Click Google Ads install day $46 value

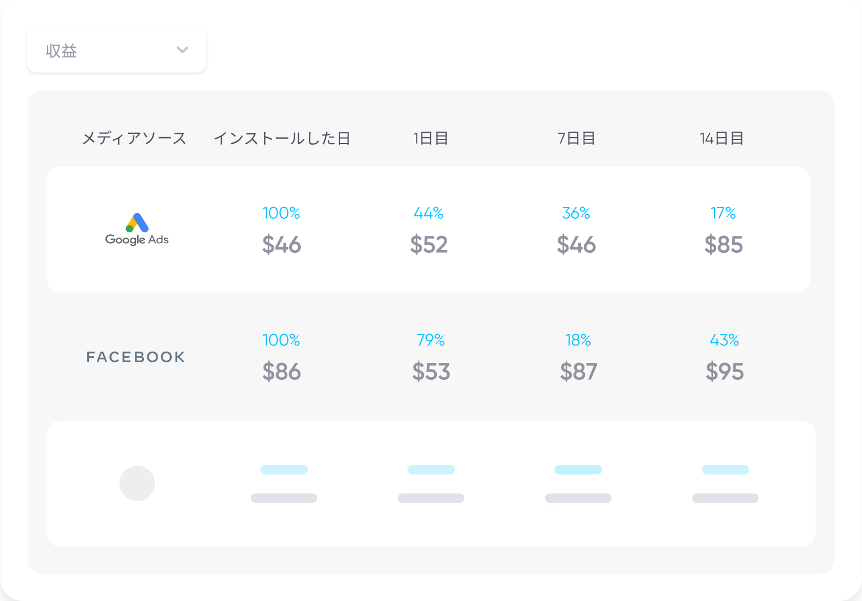click(x=282, y=245)
